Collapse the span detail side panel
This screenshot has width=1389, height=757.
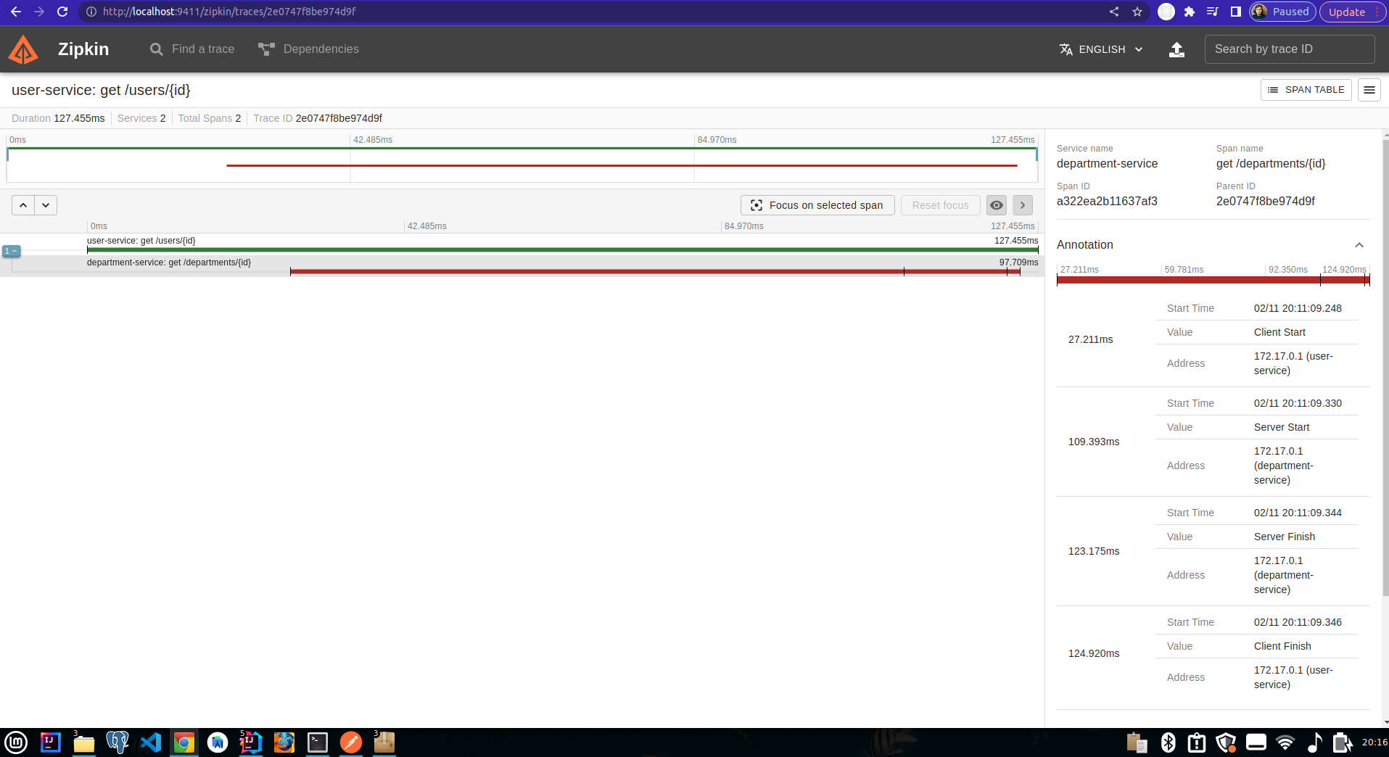click(x=1023, y=205)
